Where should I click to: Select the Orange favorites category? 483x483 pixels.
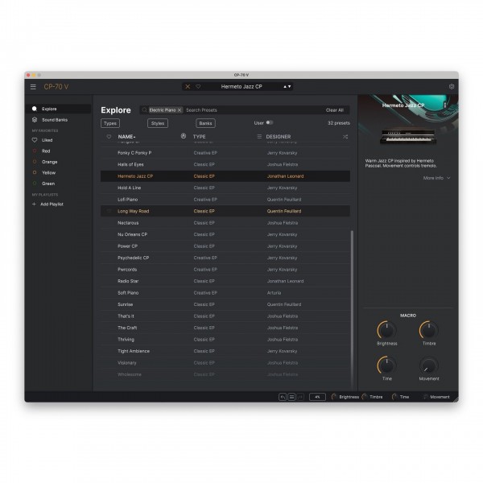[50, 162]
